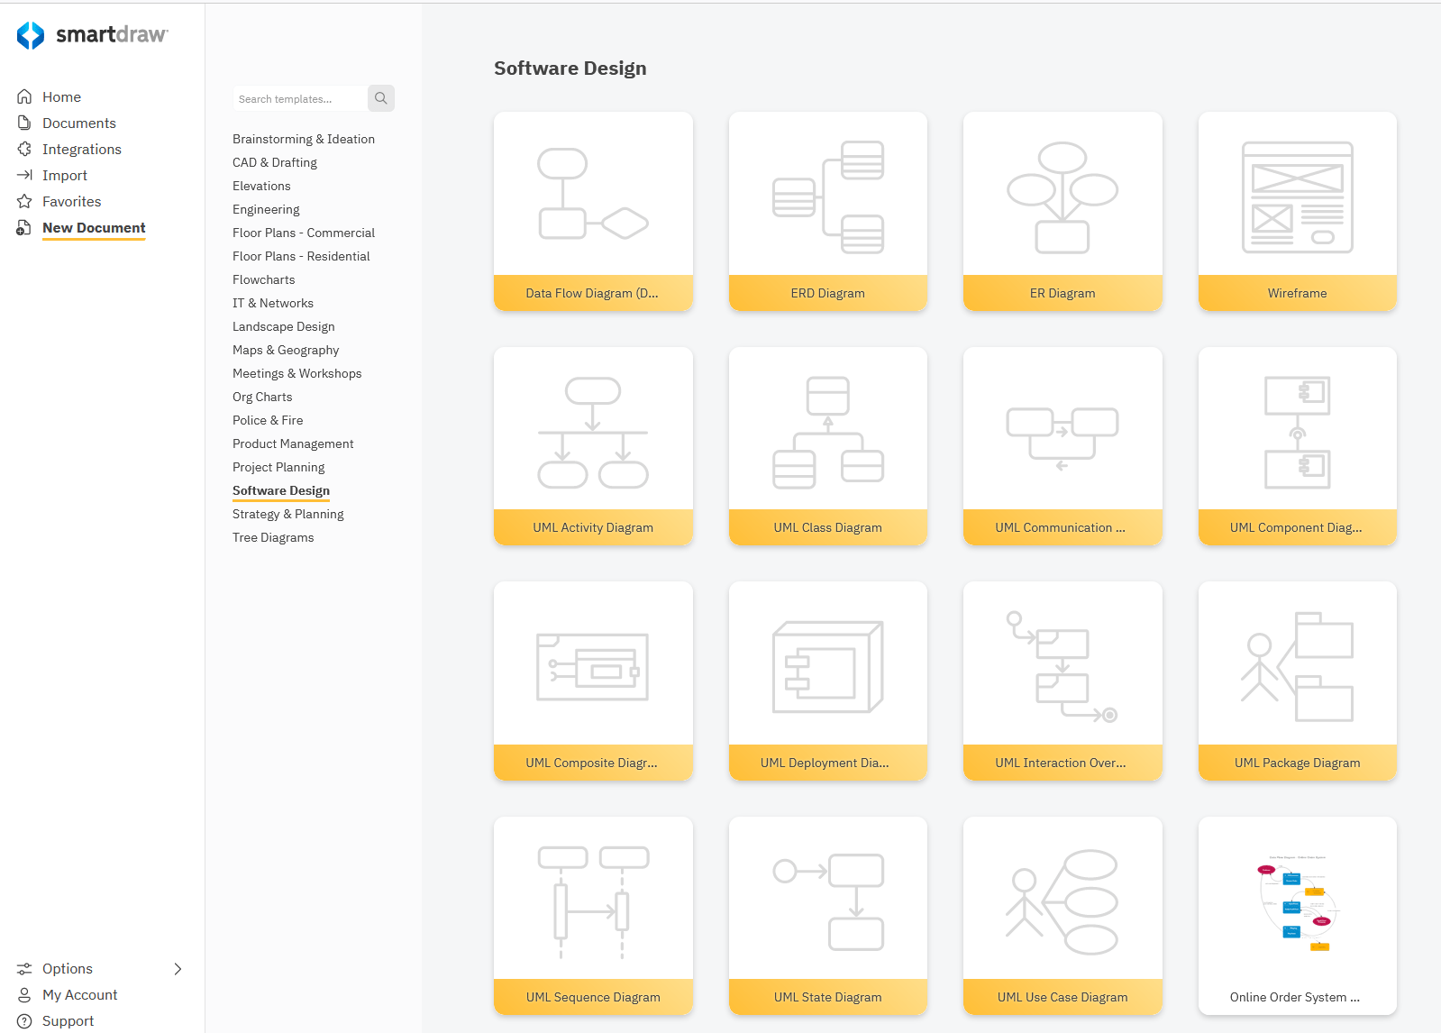Click the Import arrow icon

24,175
